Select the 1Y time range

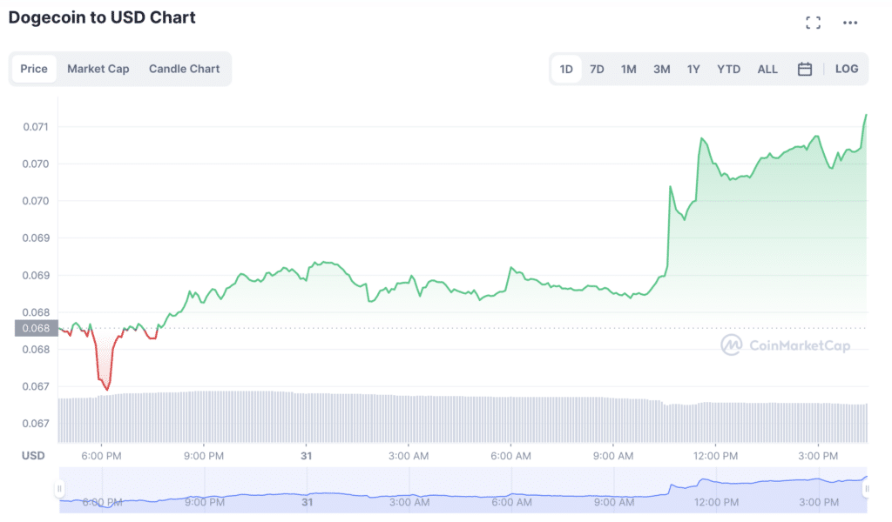(x=693, y=70)
